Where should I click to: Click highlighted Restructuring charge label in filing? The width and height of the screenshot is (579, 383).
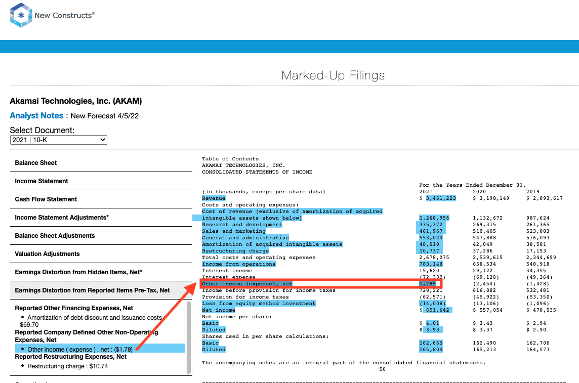pyautogui.click(x=235, y=251)
